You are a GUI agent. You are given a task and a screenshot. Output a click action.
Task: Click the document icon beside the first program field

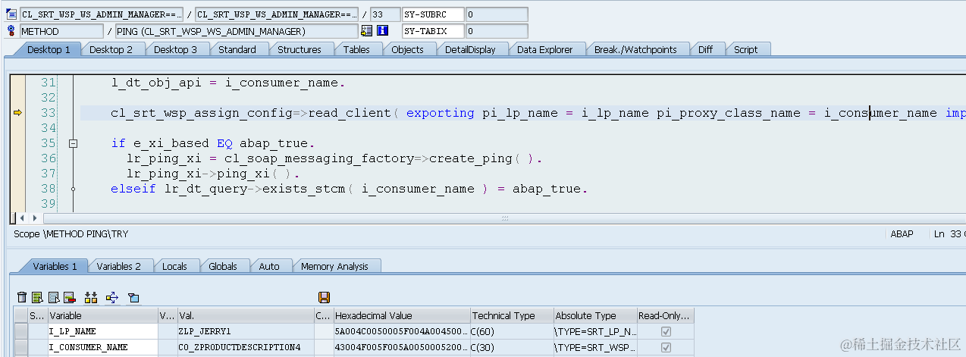tap(11, 14)
